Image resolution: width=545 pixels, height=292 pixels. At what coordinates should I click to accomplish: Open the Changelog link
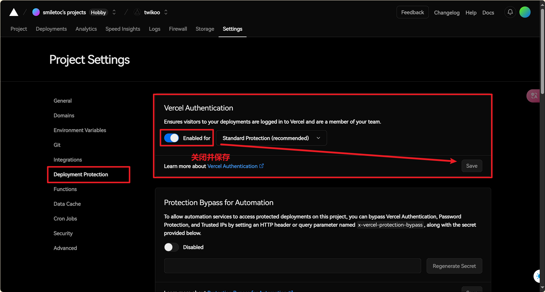(x=447, y=12)
